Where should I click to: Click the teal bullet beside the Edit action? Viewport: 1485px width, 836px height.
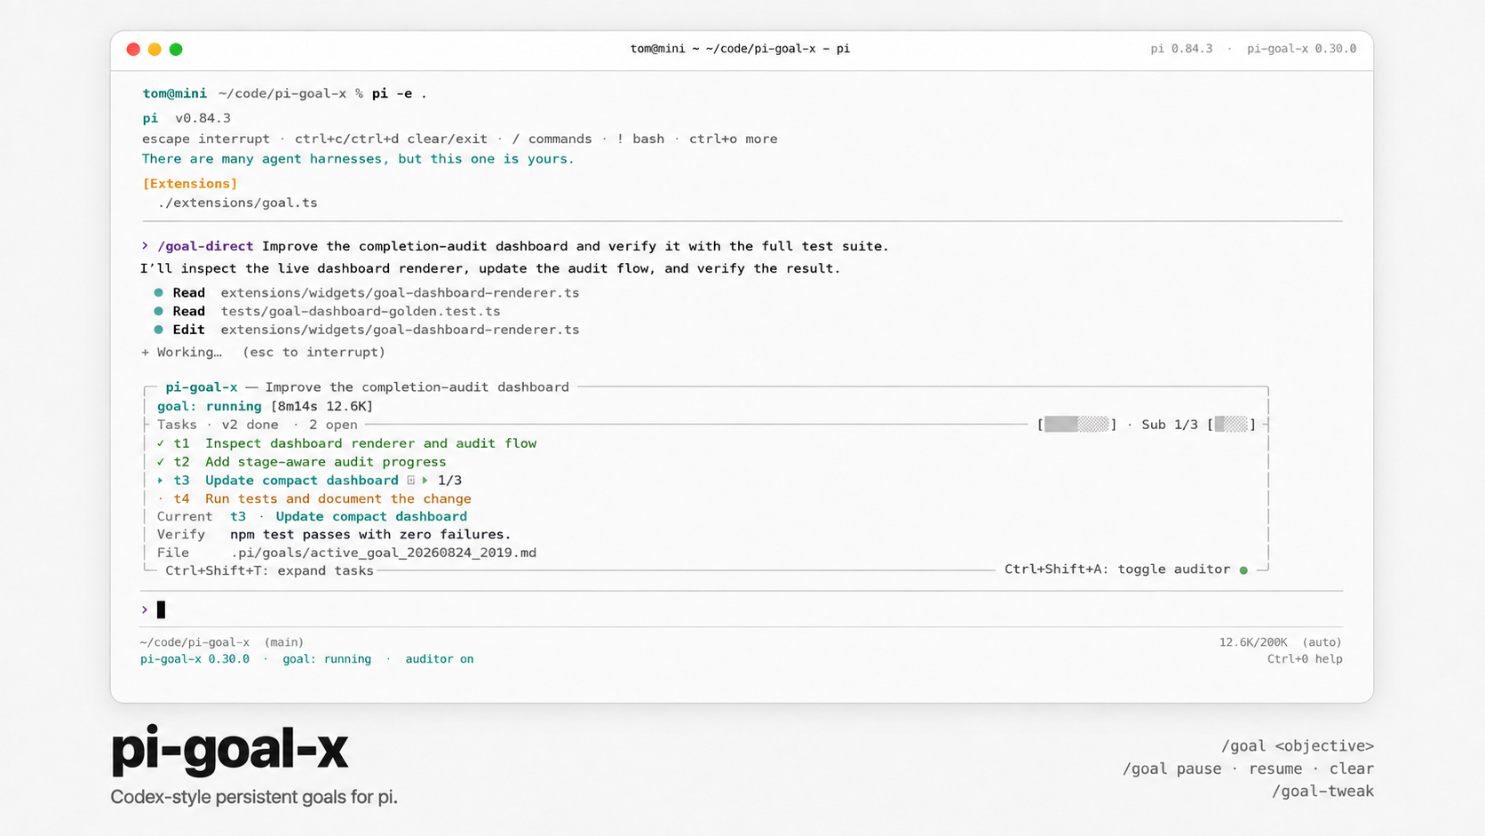[x=158, y=330]
